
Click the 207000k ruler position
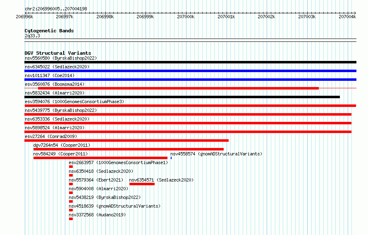click(186, 17)
